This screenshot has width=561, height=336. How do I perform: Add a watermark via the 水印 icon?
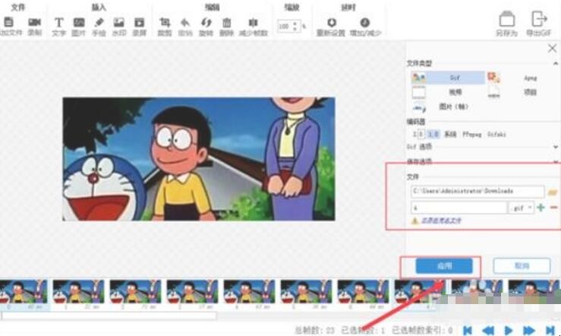pos(118,22)
